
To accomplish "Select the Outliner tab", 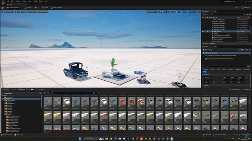I will (206, 11).
